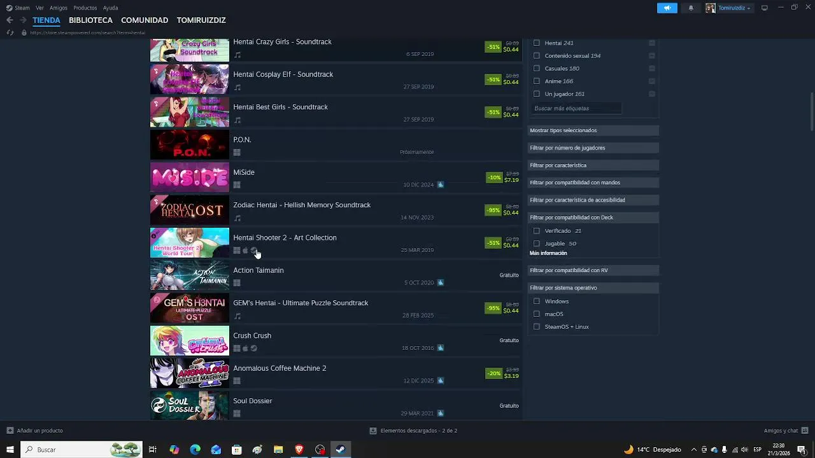Click the Más información link

548,253
